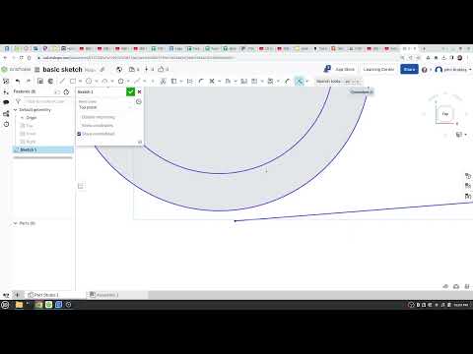Click the browser reload button

click(21, 58)
